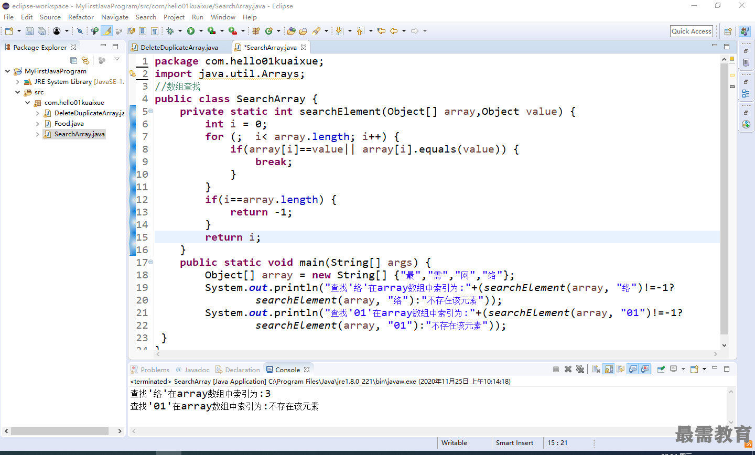This screenshot has height=455, width=755.
Task: Toggle Show Console on standard error
Action: pos(645,369)
